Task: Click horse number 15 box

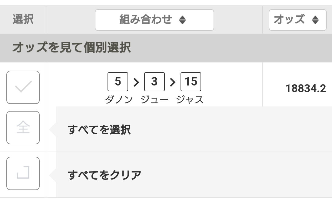Action: pyautogui.click(x=191, y=82)
